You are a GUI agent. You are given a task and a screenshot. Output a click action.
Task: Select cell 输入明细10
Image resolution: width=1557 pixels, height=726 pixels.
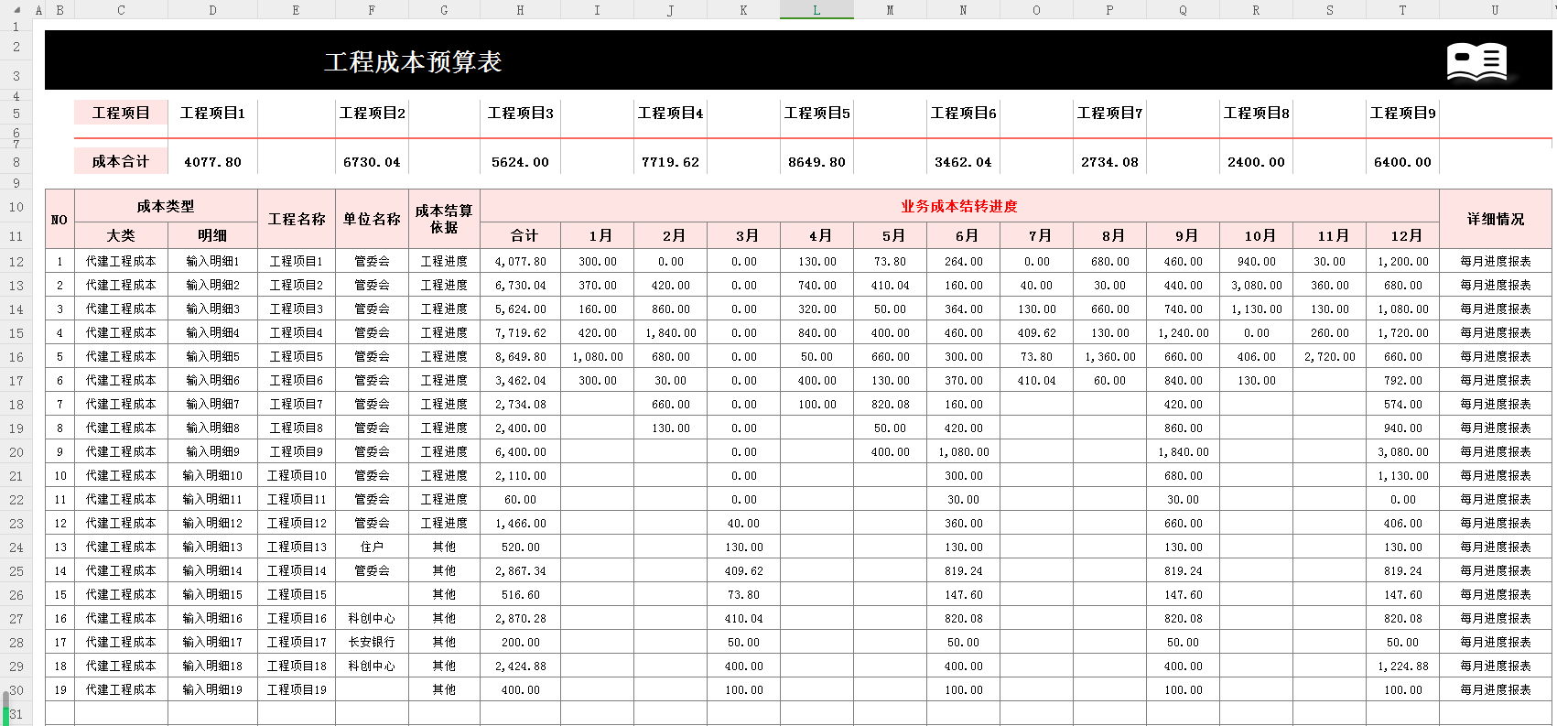pyautogui.click(x=212, y=475)
